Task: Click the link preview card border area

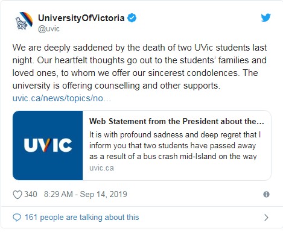Action: [x=142, y=145]
